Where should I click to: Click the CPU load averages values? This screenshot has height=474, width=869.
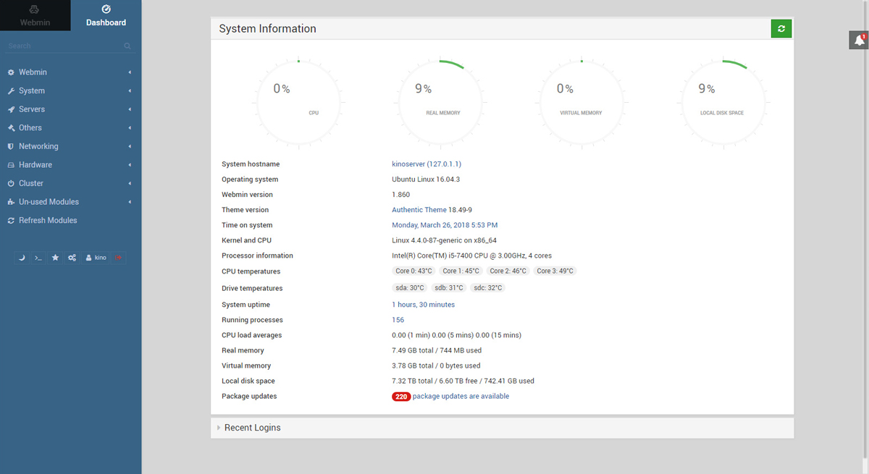[x=456, y=335]
